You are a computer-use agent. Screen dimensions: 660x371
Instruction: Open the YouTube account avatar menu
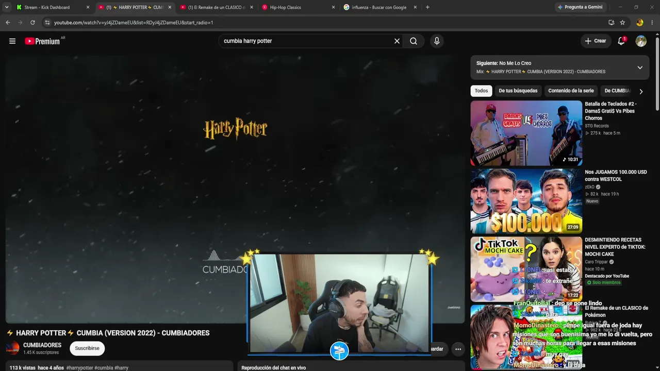(x=641, y=41)
